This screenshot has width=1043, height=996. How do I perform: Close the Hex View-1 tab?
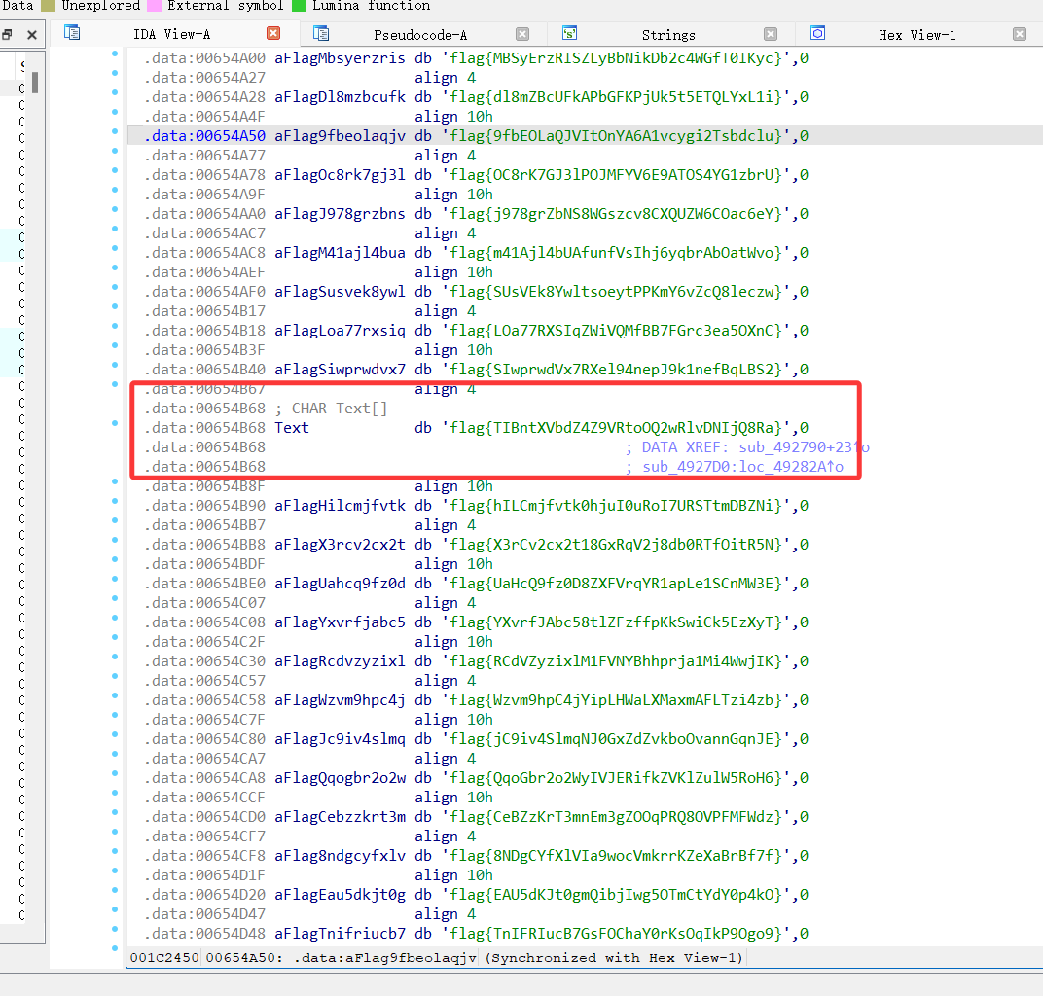[1019, 34]
